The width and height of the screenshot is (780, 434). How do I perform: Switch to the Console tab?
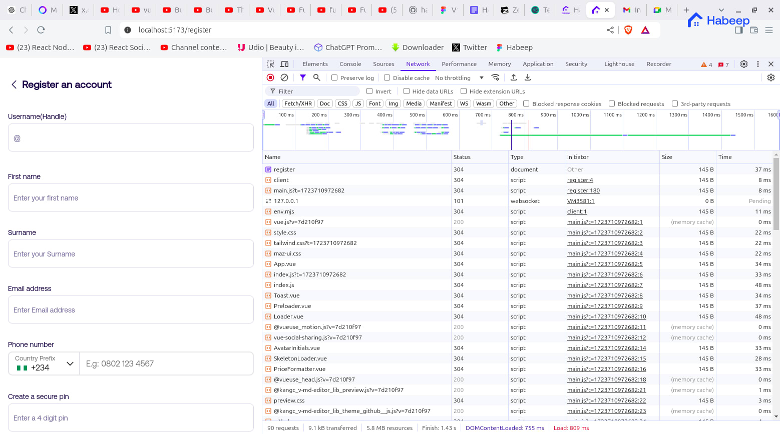350,64
